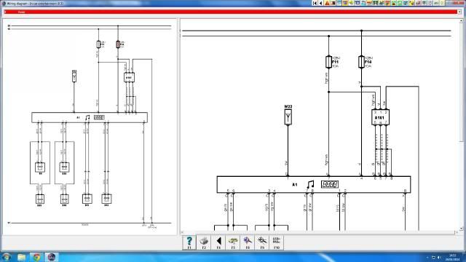This screenshot has height=262, width=466.
Task: Open the Windows Start menu
Action: (6, 257)
